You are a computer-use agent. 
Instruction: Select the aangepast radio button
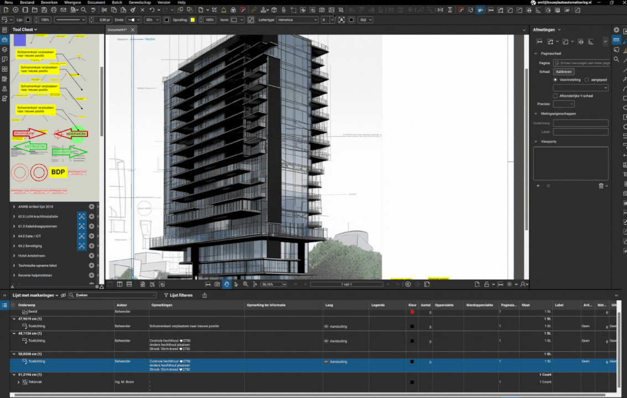point(587,80)
